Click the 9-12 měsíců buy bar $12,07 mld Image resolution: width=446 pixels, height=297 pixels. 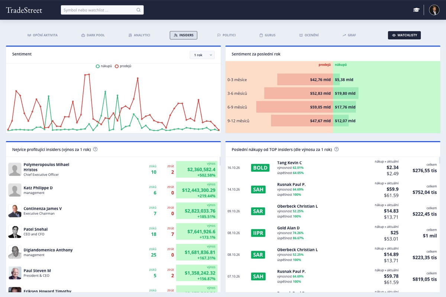coord(341,121)
